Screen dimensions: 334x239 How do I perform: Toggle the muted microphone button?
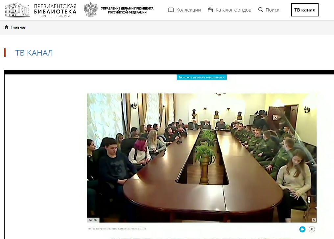(x=312, y=229)
